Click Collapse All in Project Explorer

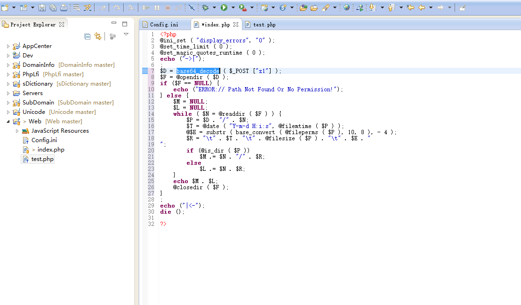click(x=88, y=36)
